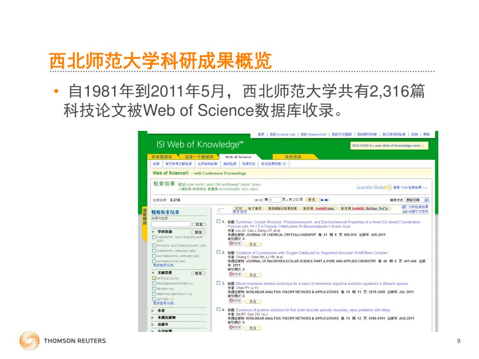Click the S·F·X icon under result 2

point(235,274)
